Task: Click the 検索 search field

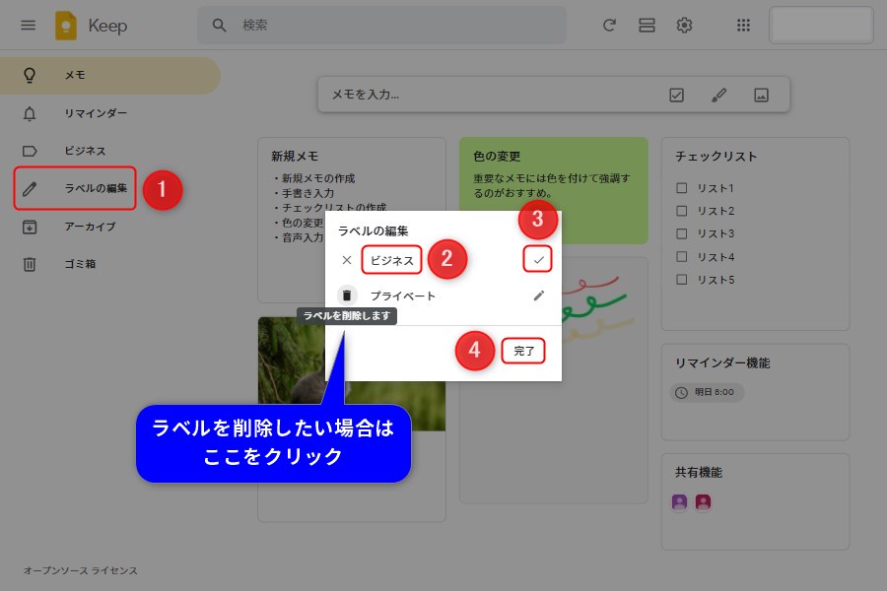Action: (x=394, y=26)
